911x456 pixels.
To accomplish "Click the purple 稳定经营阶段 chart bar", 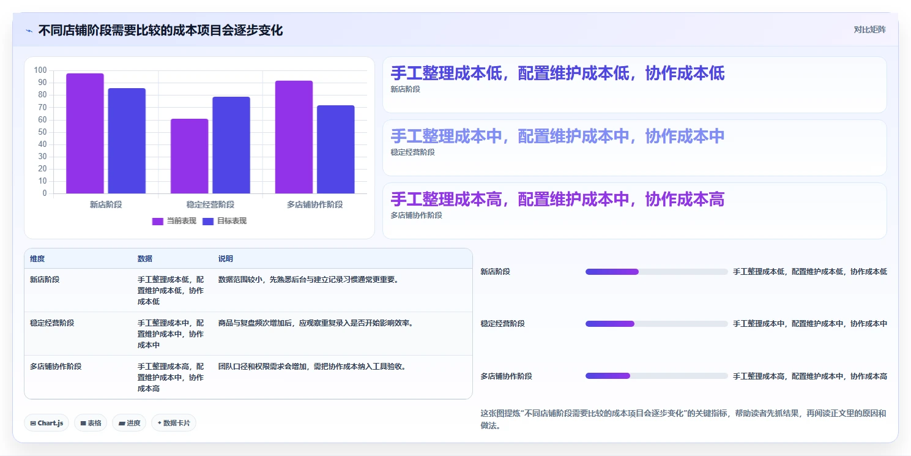I will [x=190, y=156].
